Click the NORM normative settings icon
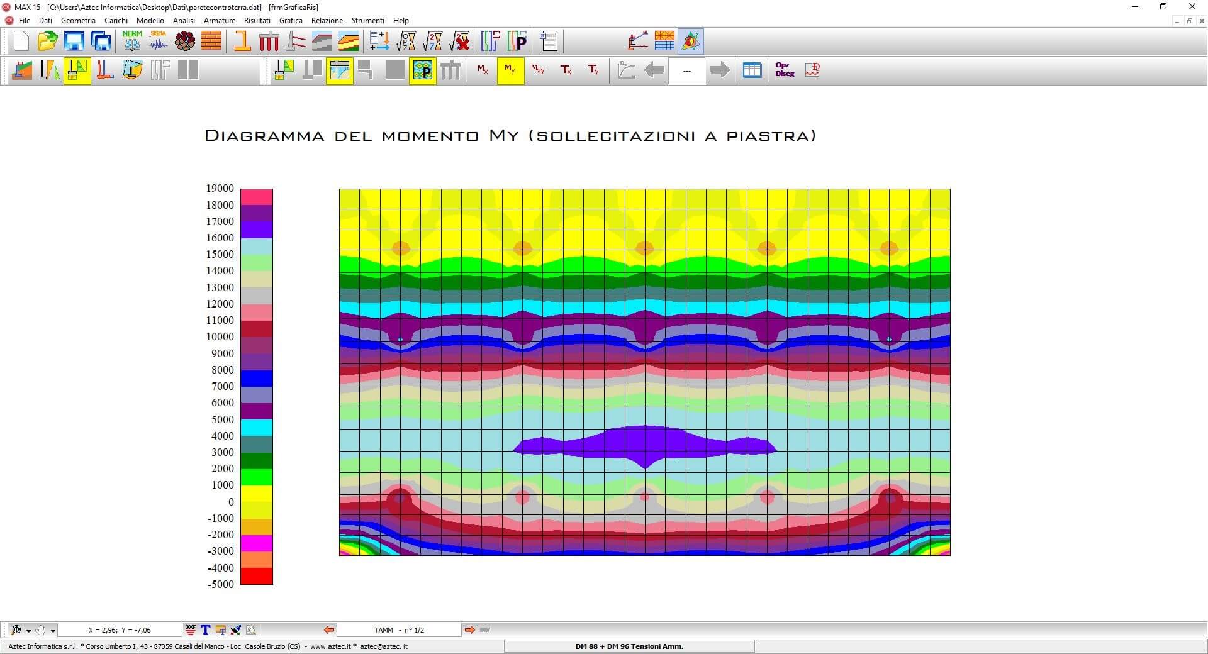Screen dimensions: 1208x654 click(132, 42)
